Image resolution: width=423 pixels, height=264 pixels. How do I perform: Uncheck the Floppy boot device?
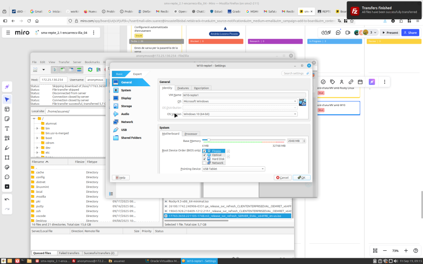(x=204, y=151)
